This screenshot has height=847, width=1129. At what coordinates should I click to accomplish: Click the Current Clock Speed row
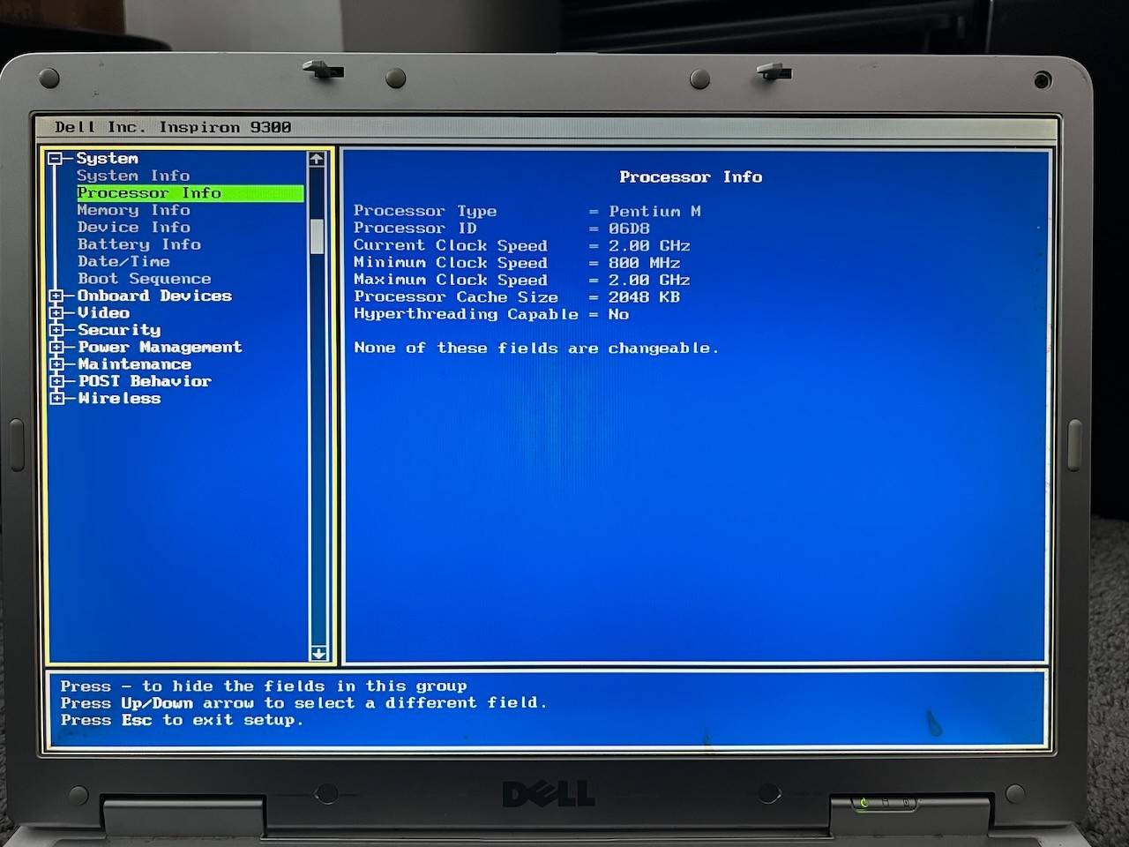tap(522, 245)
